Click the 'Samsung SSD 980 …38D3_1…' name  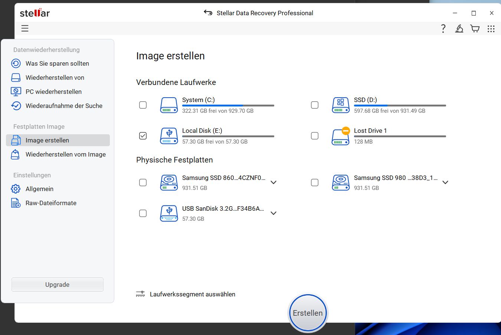pos(396,178)
